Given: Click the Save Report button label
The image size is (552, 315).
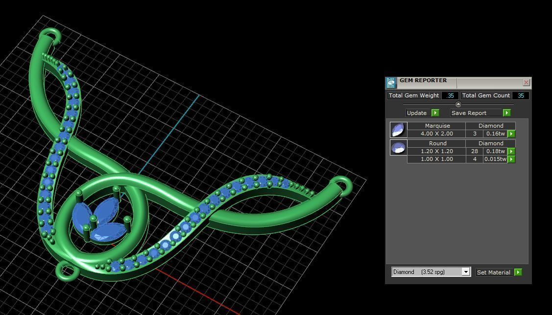Looking at the screenshot, I should (x=469, y=113).
